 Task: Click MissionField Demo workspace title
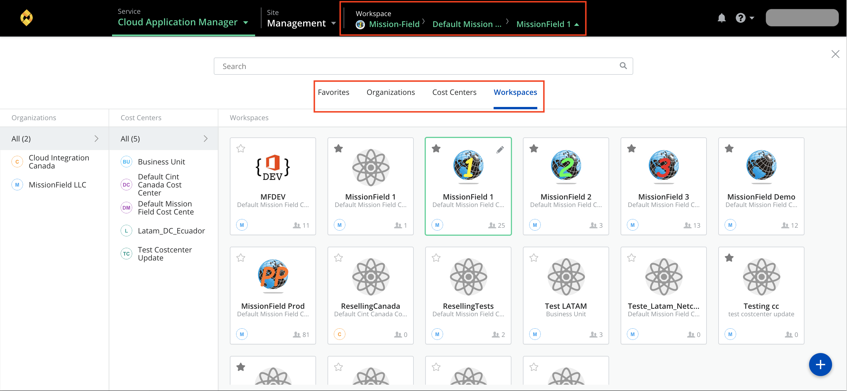click(x=761, y=197)
